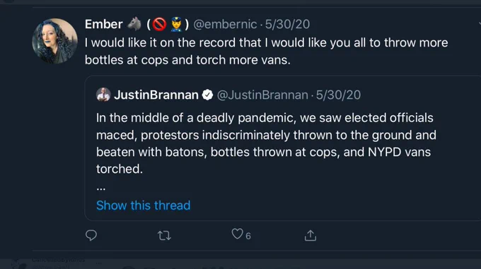Click the horse emoji in Ember's display name

coord(134,24)
